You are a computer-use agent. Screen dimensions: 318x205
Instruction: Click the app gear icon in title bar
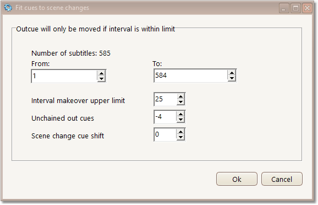8,8
